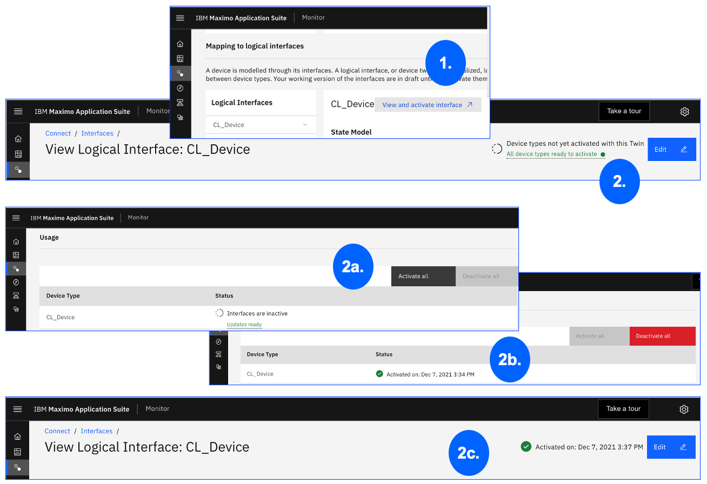Follow the Interfaces breadcrumb in the Activated 3:37 PM panel
The image size is (707, 484).
click(x=97, y=431)
